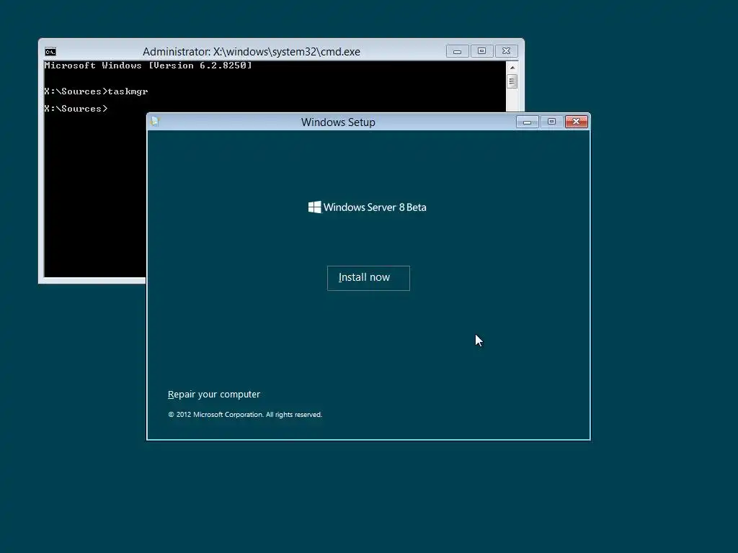The height and width of the screenshot is (553, 738).
Task: Click the "Microsoft Windows [Version 6.2.8250]" line
Action: coord(148,66)
